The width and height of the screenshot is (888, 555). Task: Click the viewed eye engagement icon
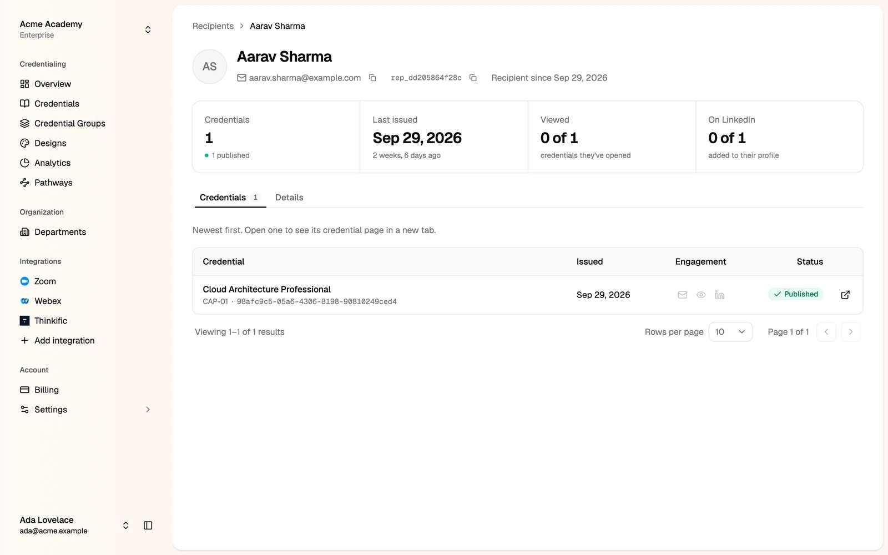701,295
